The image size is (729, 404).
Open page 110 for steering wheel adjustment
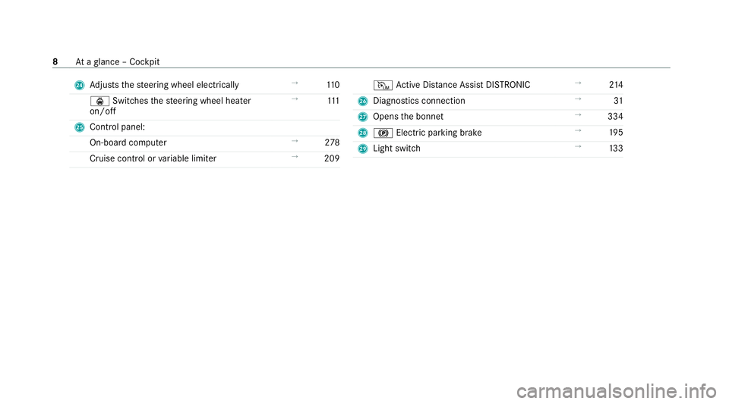tap(333, 85)
